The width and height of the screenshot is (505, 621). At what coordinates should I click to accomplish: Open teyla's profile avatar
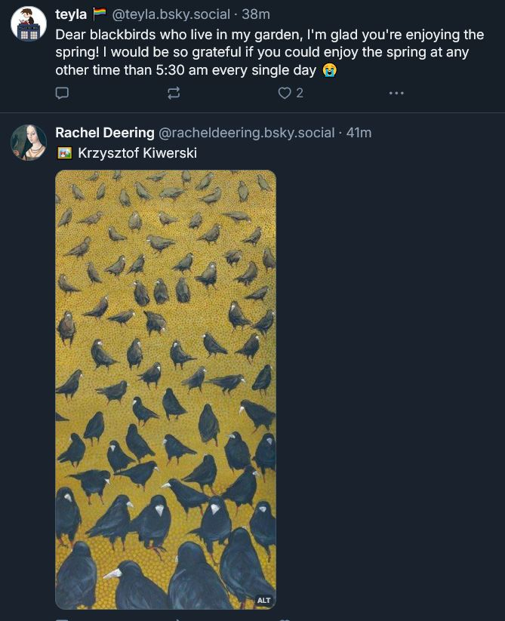tap(29, 23)
